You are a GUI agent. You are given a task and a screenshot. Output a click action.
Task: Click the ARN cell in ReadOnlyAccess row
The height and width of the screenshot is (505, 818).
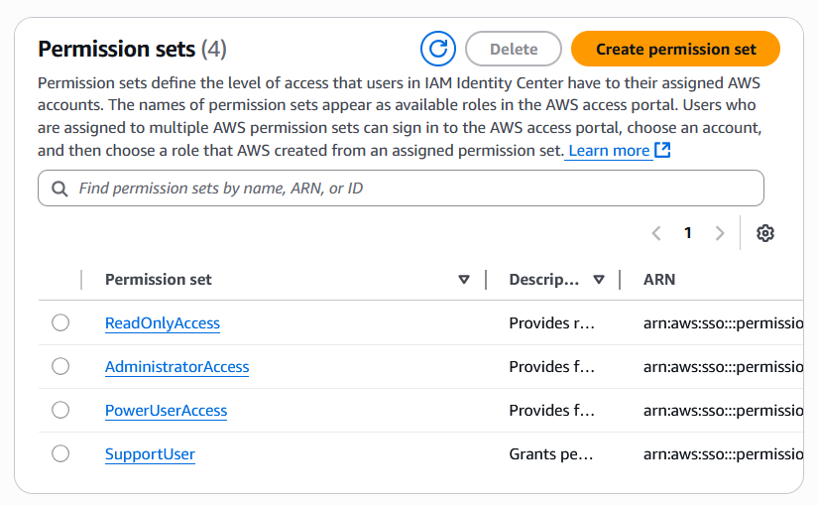pyautogui.click(x=723, y=323)
